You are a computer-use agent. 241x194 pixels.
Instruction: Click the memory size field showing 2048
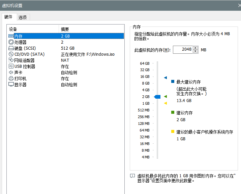[183, 50]
